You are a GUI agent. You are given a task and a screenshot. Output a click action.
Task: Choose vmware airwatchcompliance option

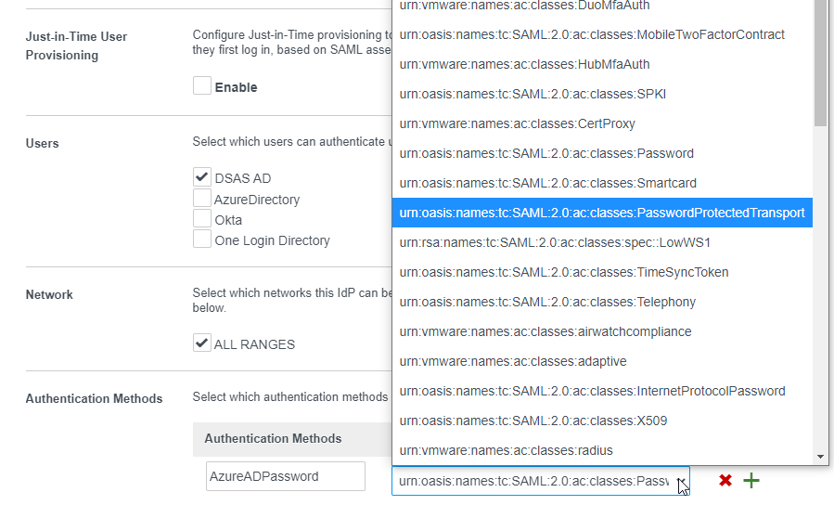click(x=545, y=331)
